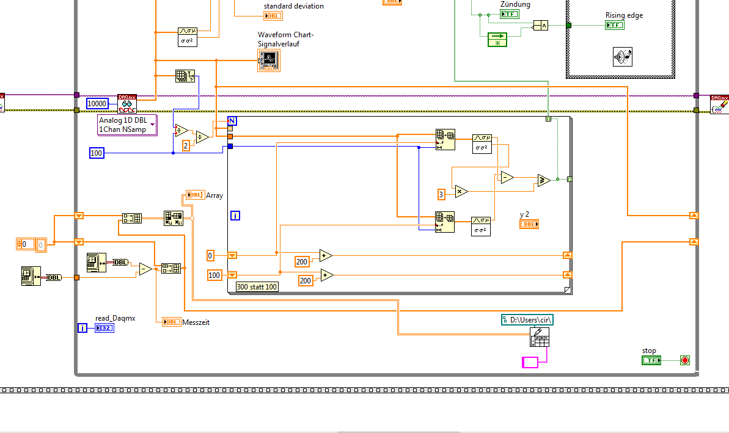729x433 pixels.
Task: Click the array constant index stepper
Action: [19, 244]
